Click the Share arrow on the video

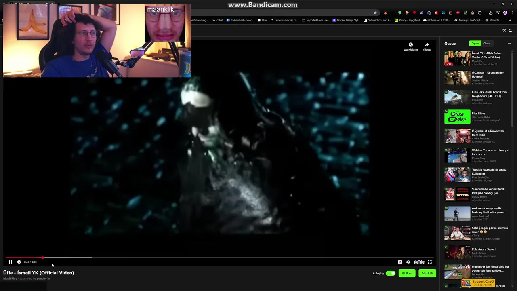427,45
